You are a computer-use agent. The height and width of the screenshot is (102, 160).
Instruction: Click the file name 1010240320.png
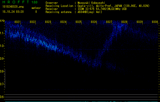[x=13, y=7]
